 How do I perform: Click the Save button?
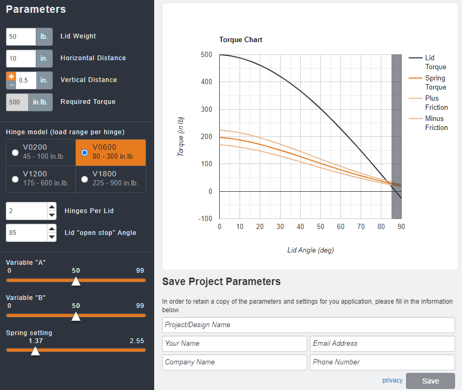[431, 381]
